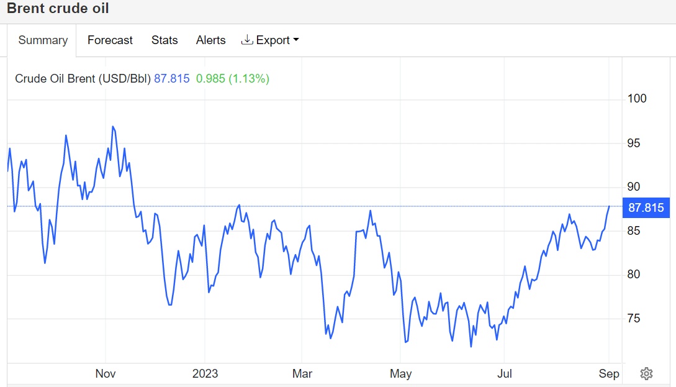Open the chart settings gear icon

click(x=646, y=373)
